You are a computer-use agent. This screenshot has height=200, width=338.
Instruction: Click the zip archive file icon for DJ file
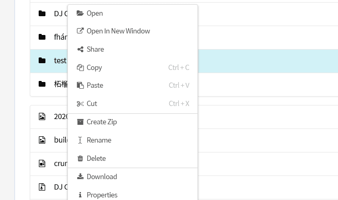click(42, 187)
